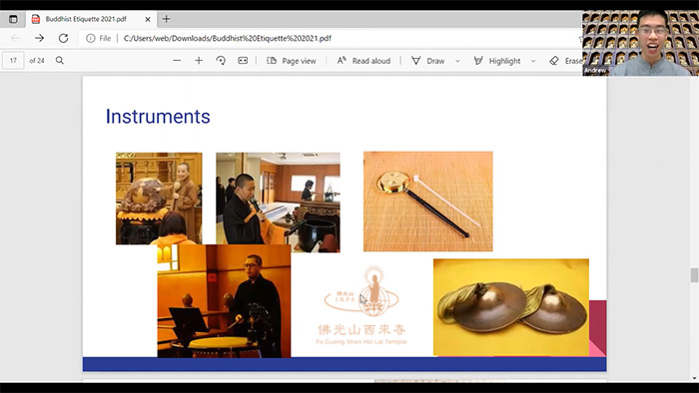Click the zoom out minus icon

(177, 61)
